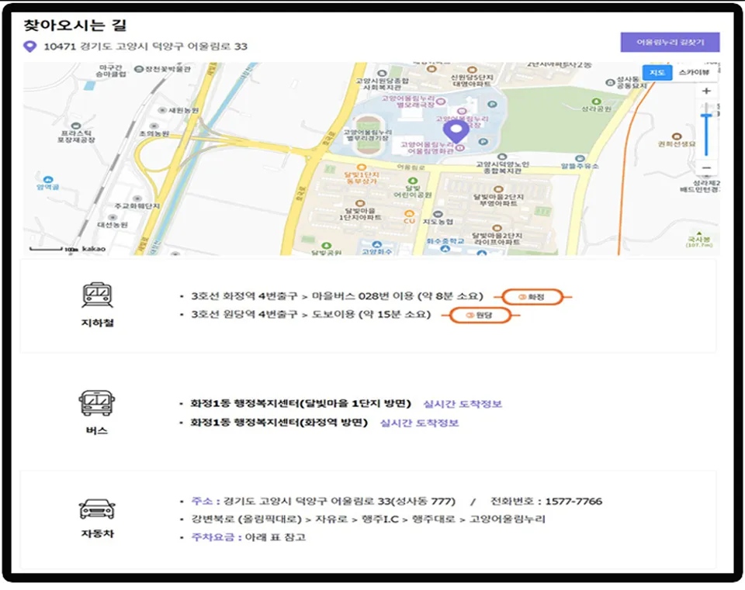Switch the map to 스카이뷰 view

tap(694, 73)
